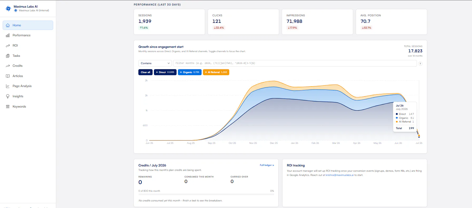Image resolution: width=472 pixels, height=208 pixels.
Task: Click the Organic 51 tooltip row
Action: coord(405,118)
